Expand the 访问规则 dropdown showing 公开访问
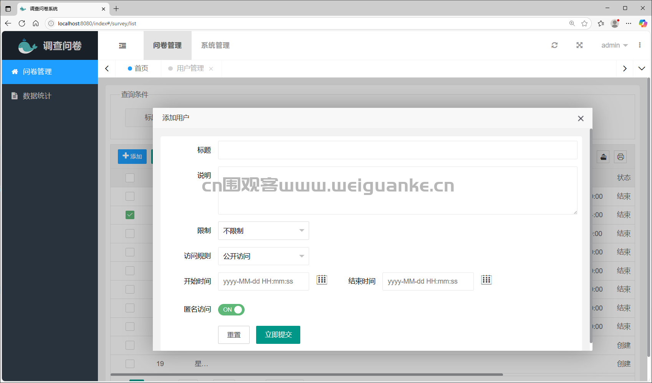Viewport: 652px width, 383px height. coord(263,256)
